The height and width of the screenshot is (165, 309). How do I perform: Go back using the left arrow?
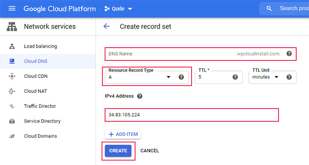pyautogui.click(x=106, y=26)
